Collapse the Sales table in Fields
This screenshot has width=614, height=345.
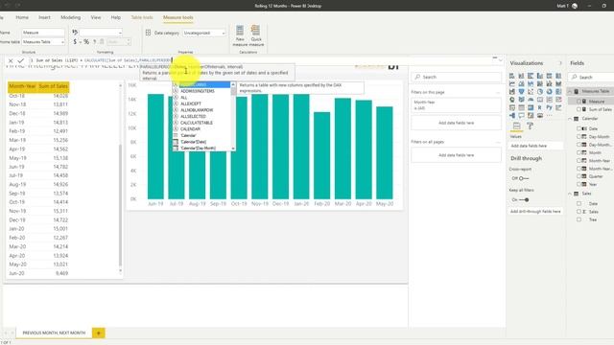pyautogui.click(x=570, y=194)
